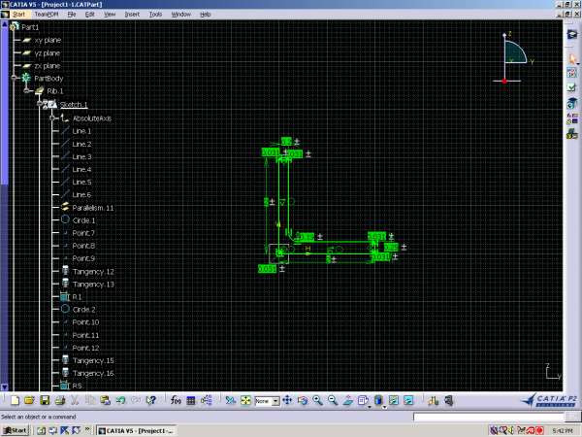The width and height of the screenshot is (582, 437).
Task: Click the Paste icon
Action: tap(105, 400)
